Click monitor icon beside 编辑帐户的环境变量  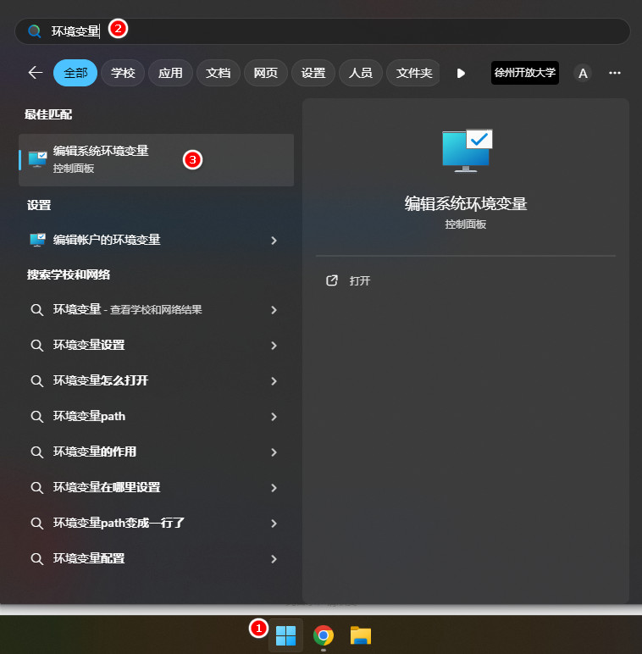click(37, 240)
